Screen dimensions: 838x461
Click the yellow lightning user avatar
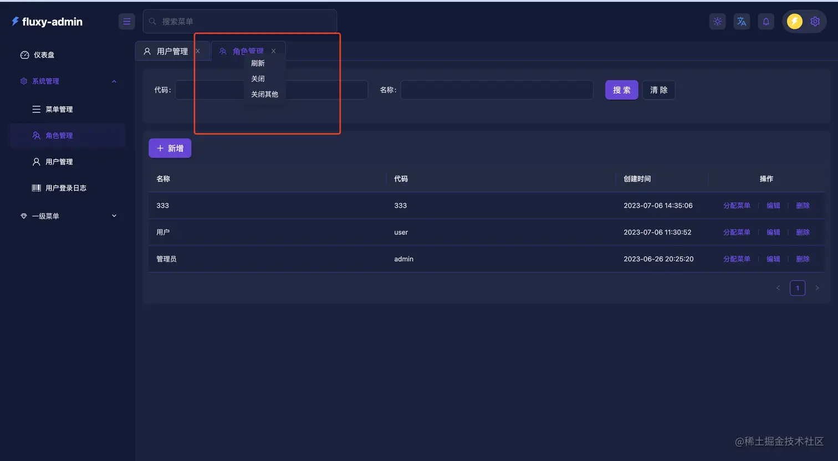[795, 22]
